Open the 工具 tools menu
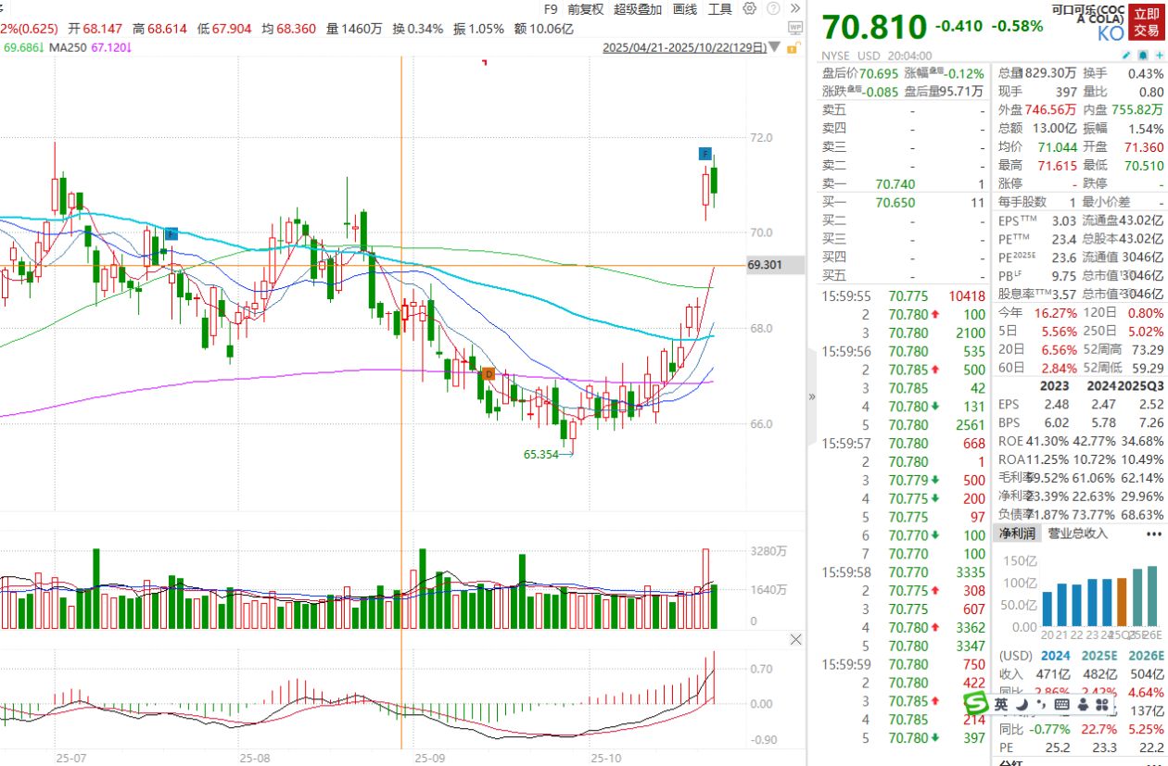This screenshot has height=766, width=1168. click(719, 8)
